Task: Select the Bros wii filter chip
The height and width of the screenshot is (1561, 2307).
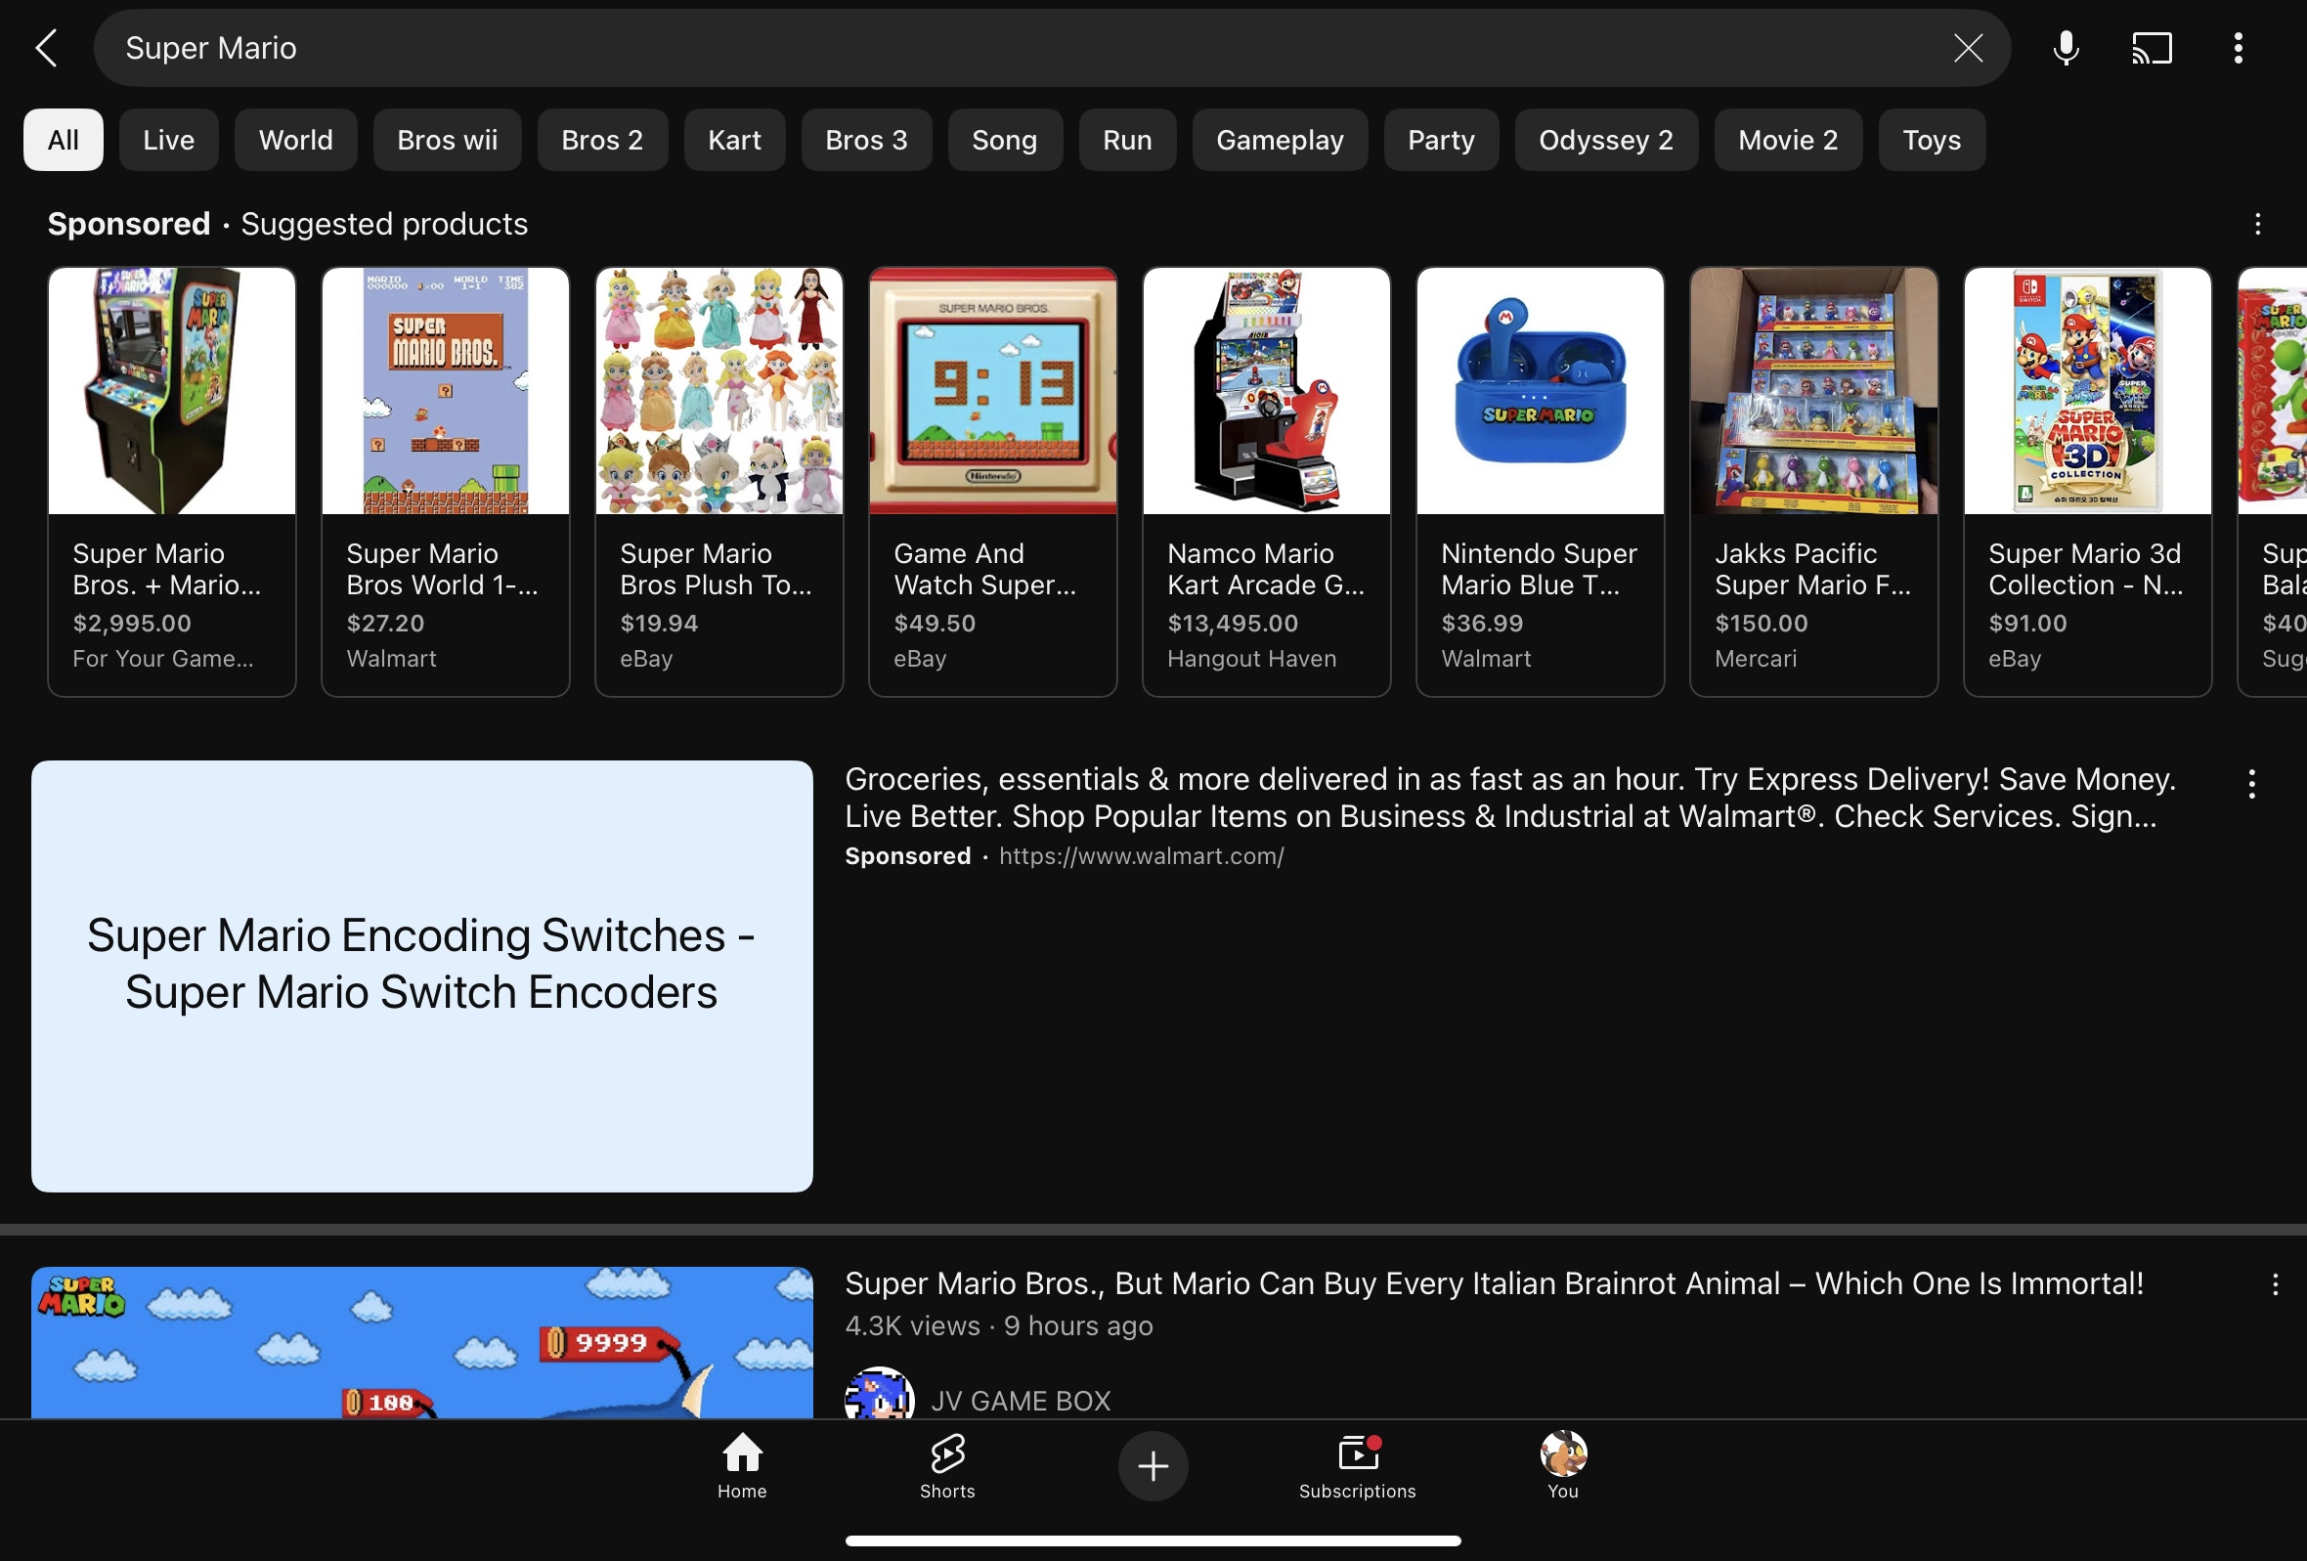Action: click(x=448, y=140)
